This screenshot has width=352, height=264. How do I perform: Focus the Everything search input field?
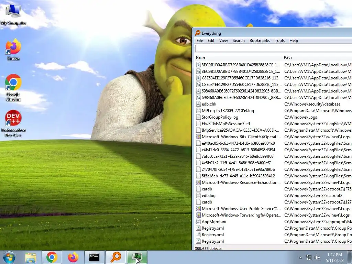pos(273,48)
